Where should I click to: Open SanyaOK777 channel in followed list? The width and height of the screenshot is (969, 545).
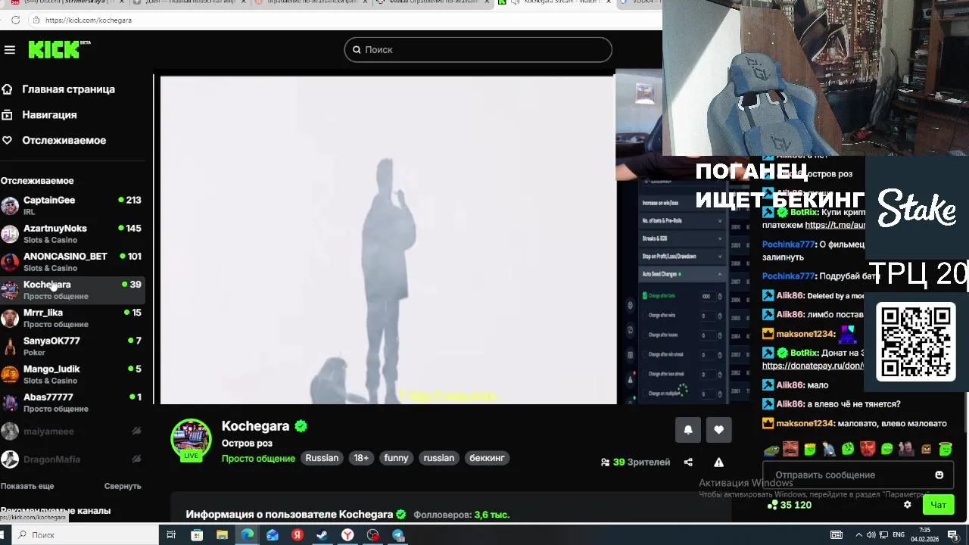click(x=72, y=346)
